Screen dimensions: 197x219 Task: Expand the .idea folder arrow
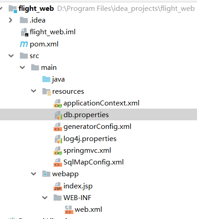pyautogui.click(x=10, y=20)
